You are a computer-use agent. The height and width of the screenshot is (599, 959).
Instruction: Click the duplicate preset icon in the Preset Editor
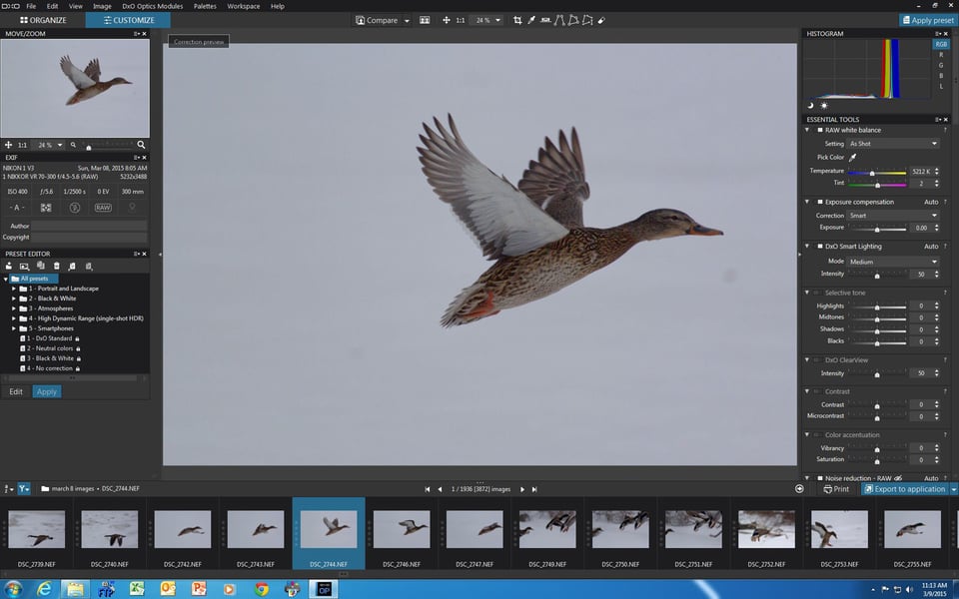(40, 266)
